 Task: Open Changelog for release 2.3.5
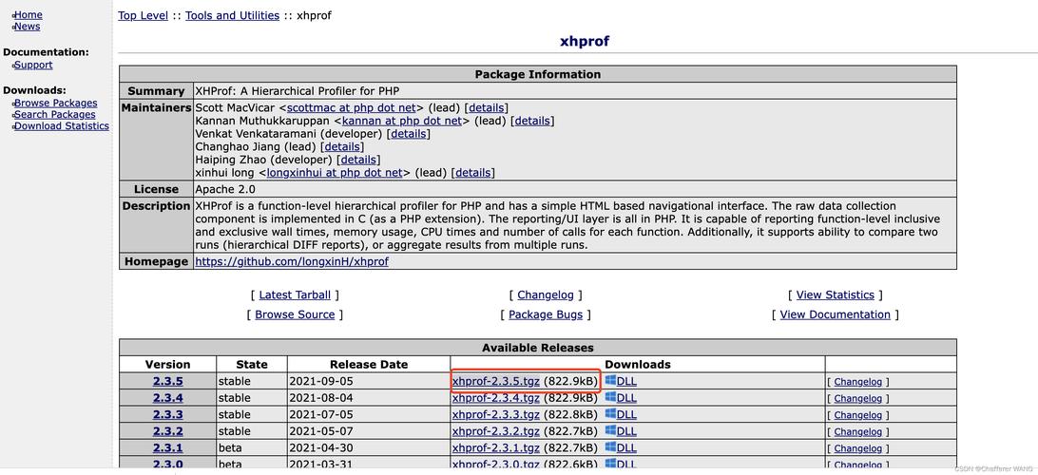[858, 382]
